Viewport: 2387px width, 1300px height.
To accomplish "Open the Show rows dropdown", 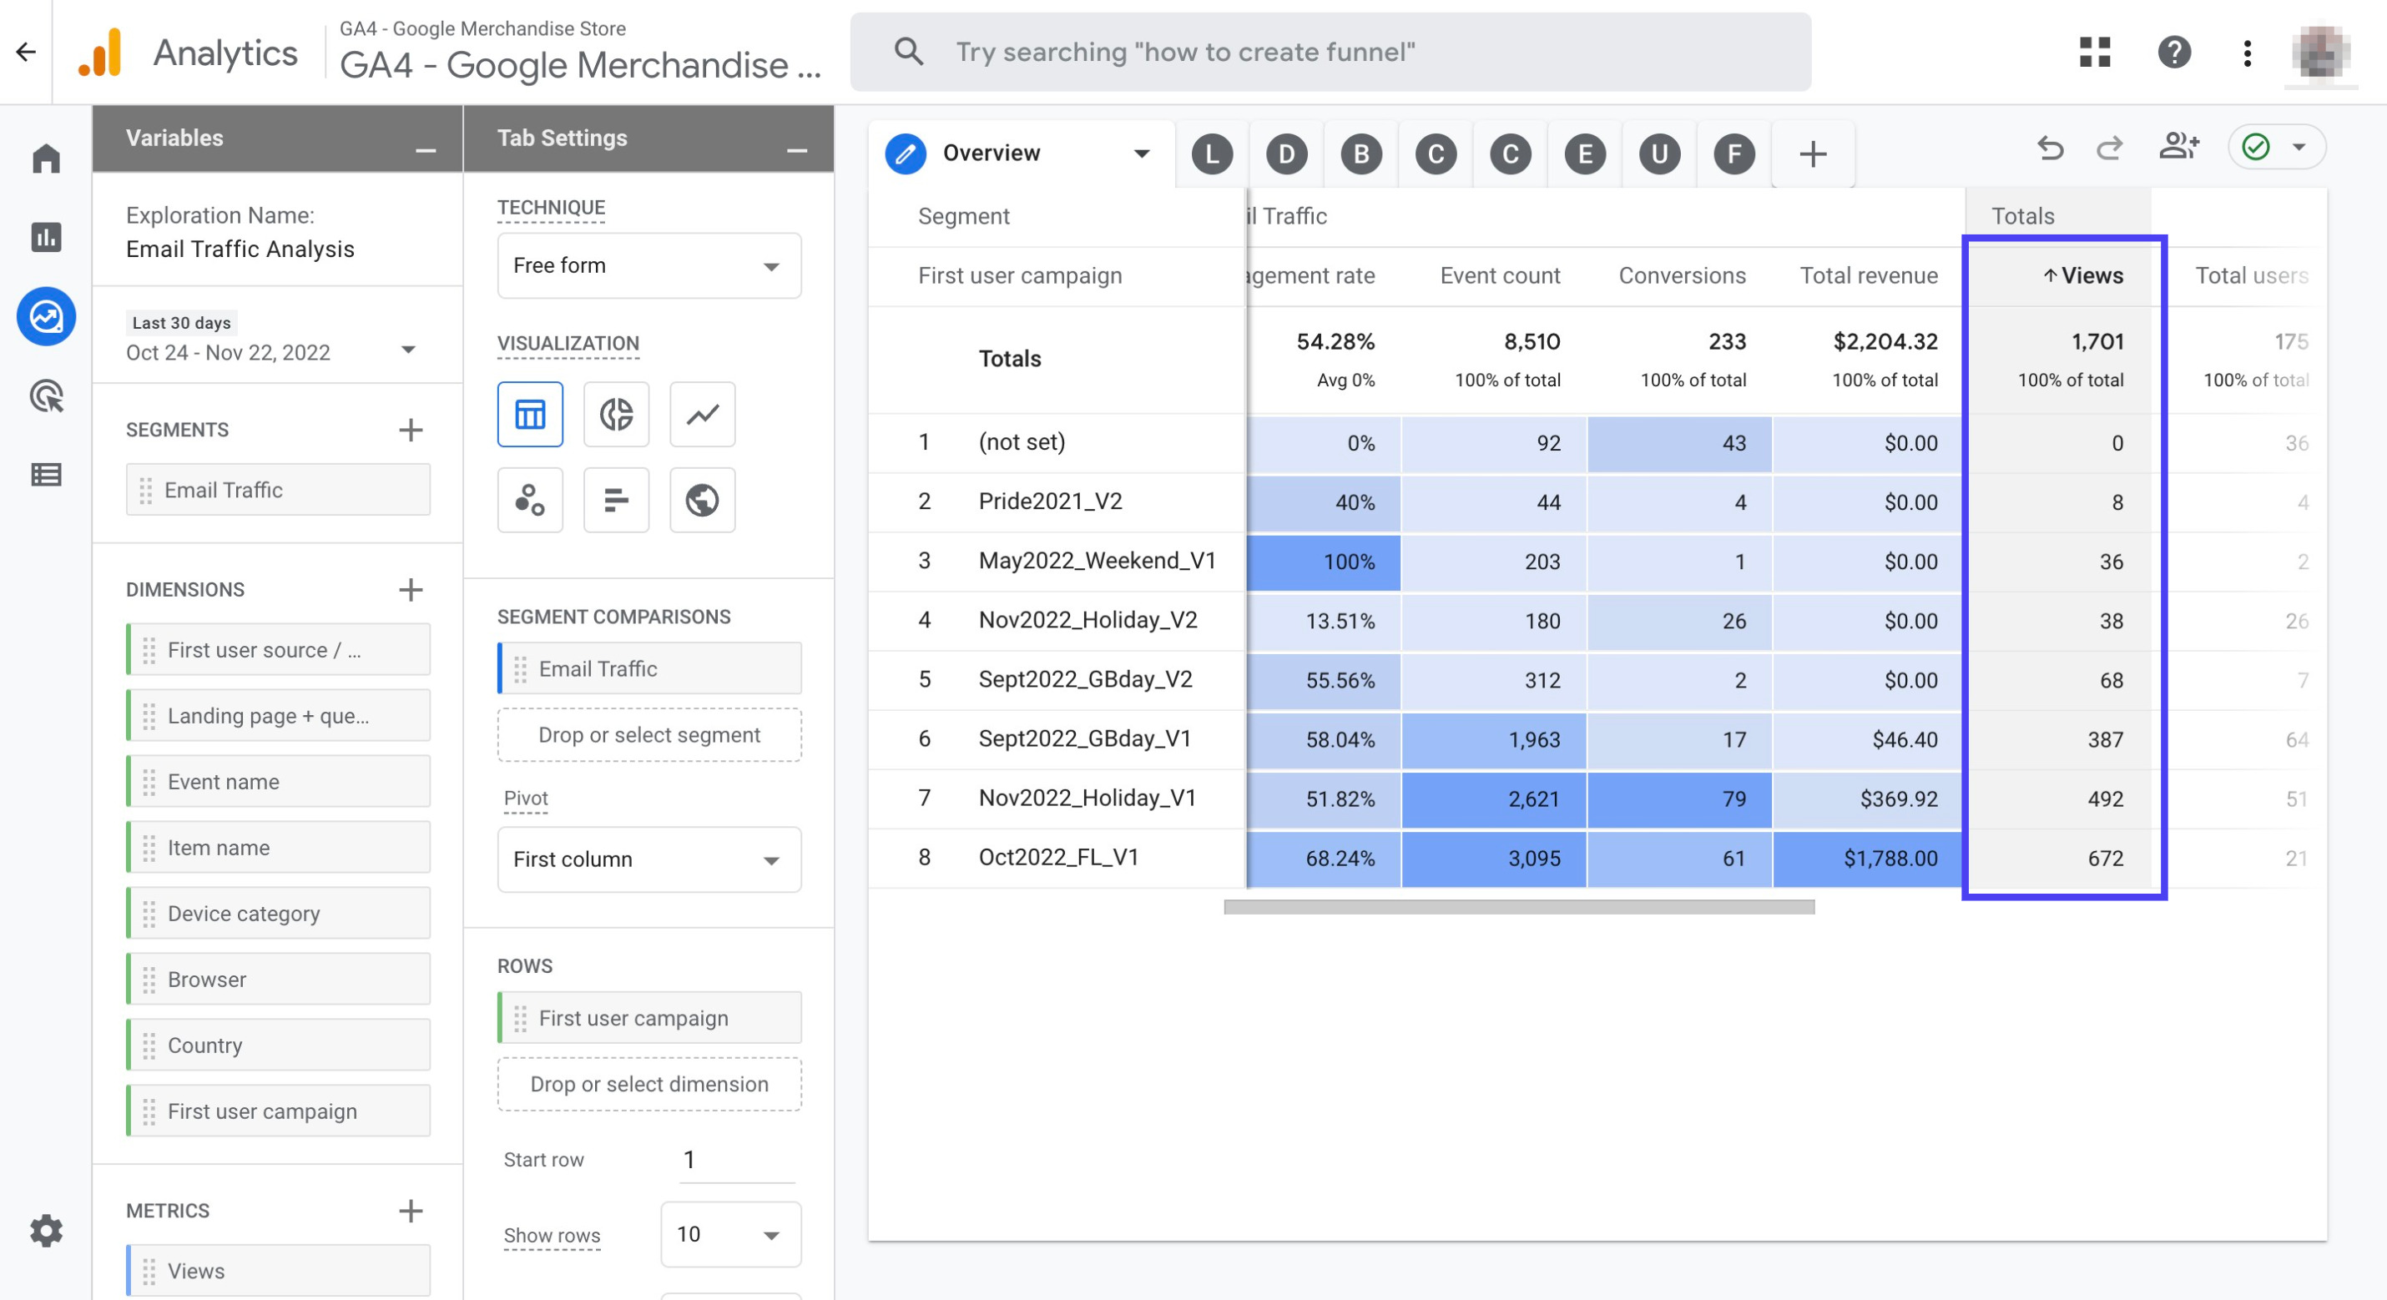I will tap(730, 1234).
